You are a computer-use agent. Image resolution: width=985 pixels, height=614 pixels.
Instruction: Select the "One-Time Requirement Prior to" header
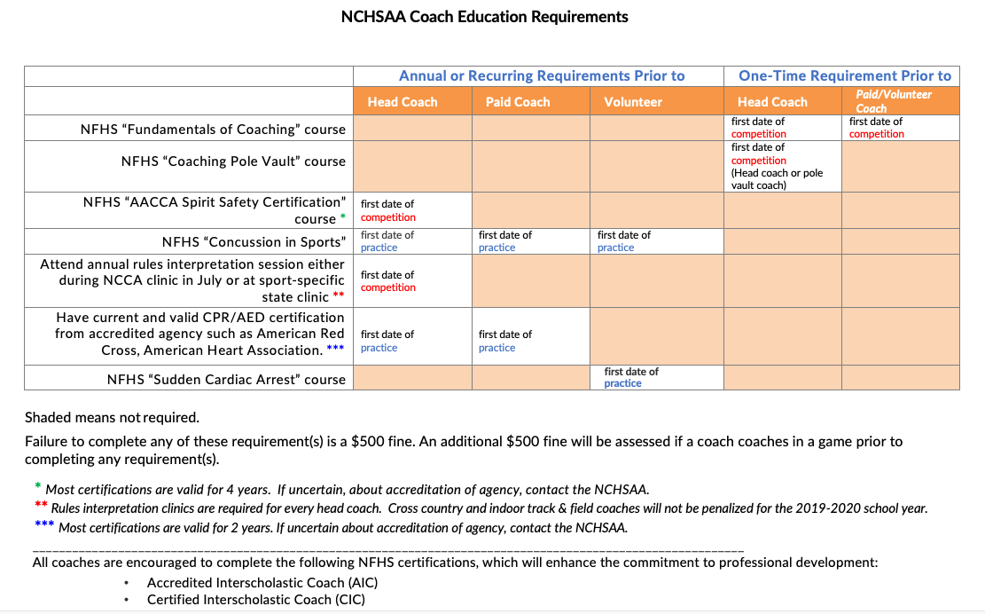(x=844, y=76)
